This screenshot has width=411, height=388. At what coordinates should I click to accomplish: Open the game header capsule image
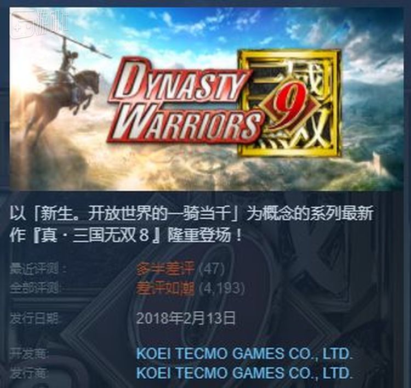(207, 99)
